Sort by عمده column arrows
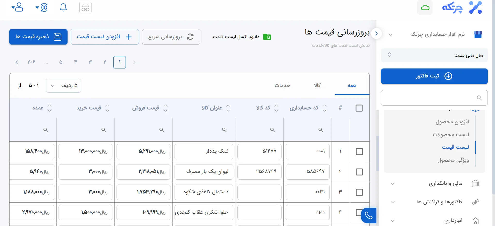The width and height of the screenshot is (495, 226). (x=49, y=108)
